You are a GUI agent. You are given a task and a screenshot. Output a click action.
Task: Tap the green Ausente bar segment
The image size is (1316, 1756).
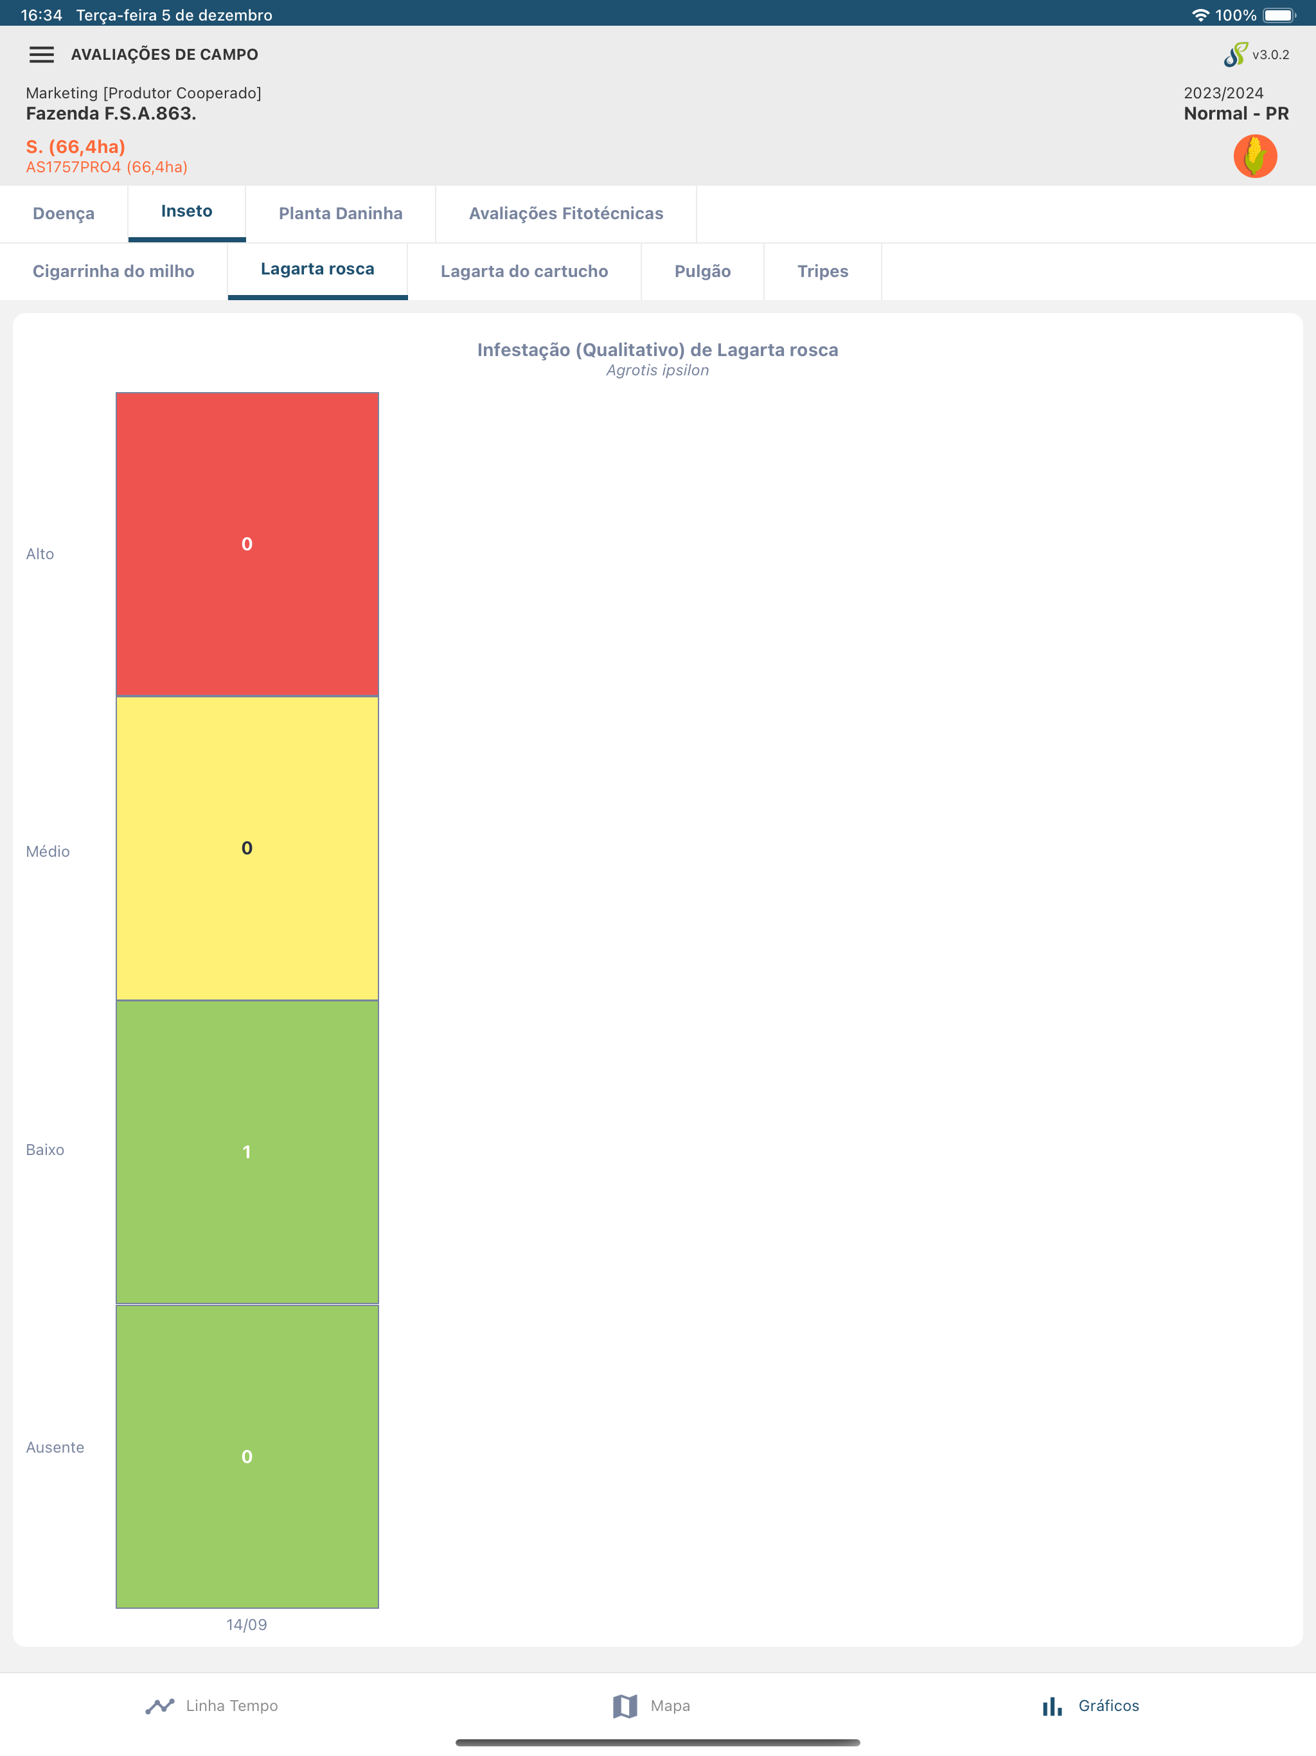click(247, 1456)
